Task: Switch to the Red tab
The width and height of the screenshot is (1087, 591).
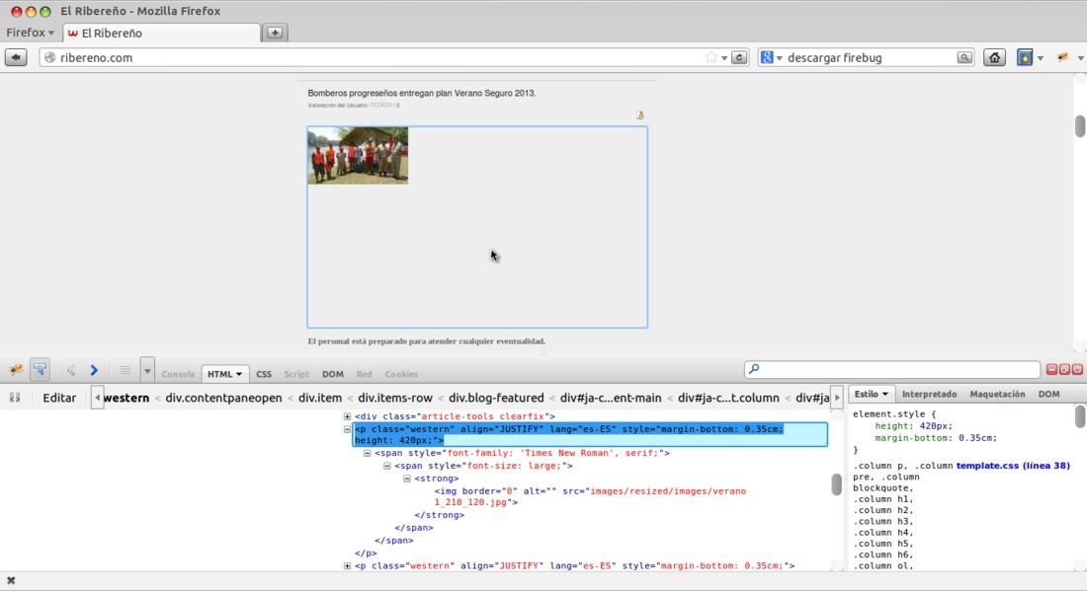Action: pos(364,374)
